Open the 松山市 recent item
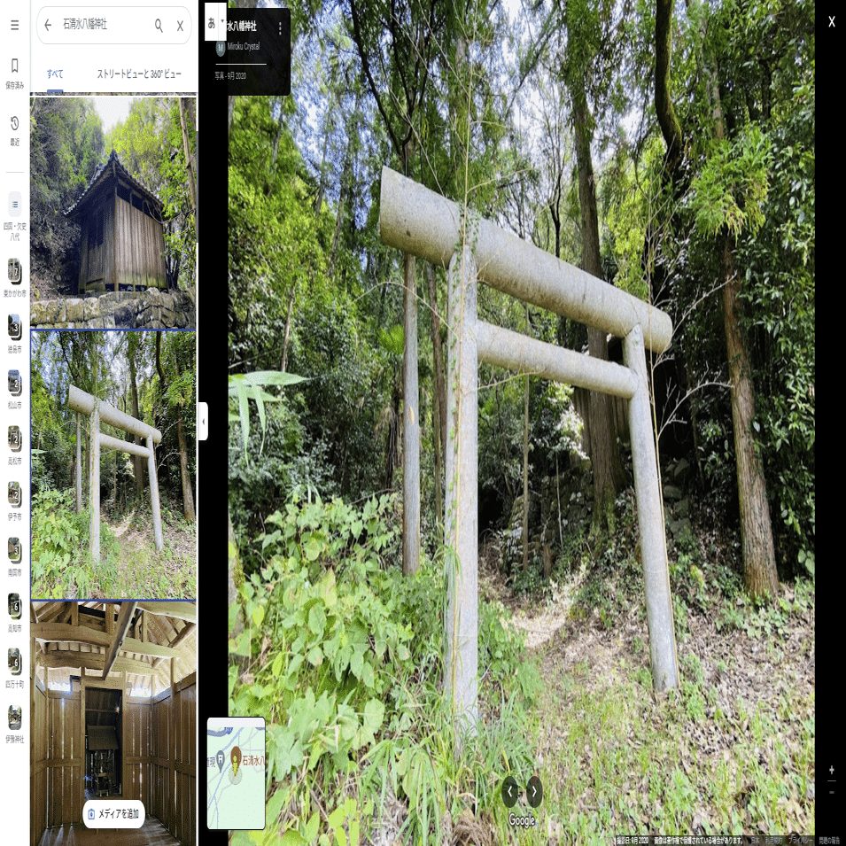The height and width of the screenshot is (846, 846). click(x=14, y=389)
